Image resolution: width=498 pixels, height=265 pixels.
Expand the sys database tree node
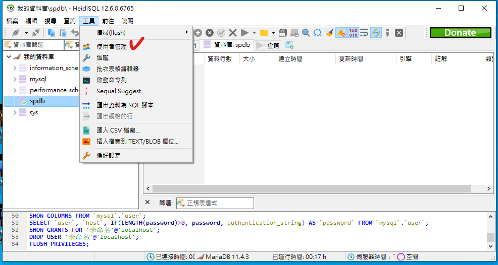coord(15,112)
